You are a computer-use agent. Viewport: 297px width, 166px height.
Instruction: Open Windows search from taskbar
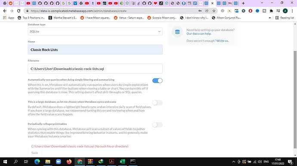[x=16, y=162]
